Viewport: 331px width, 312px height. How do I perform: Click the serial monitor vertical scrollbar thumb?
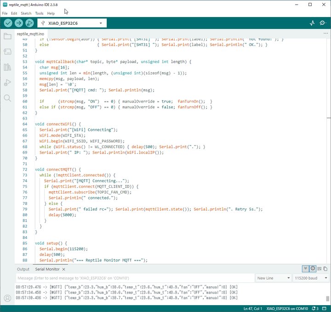point(327,299)
